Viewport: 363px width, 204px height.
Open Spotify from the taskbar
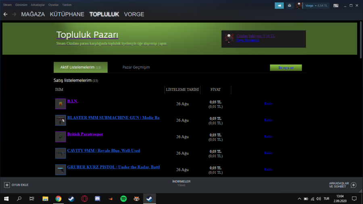tap(124, 199)
